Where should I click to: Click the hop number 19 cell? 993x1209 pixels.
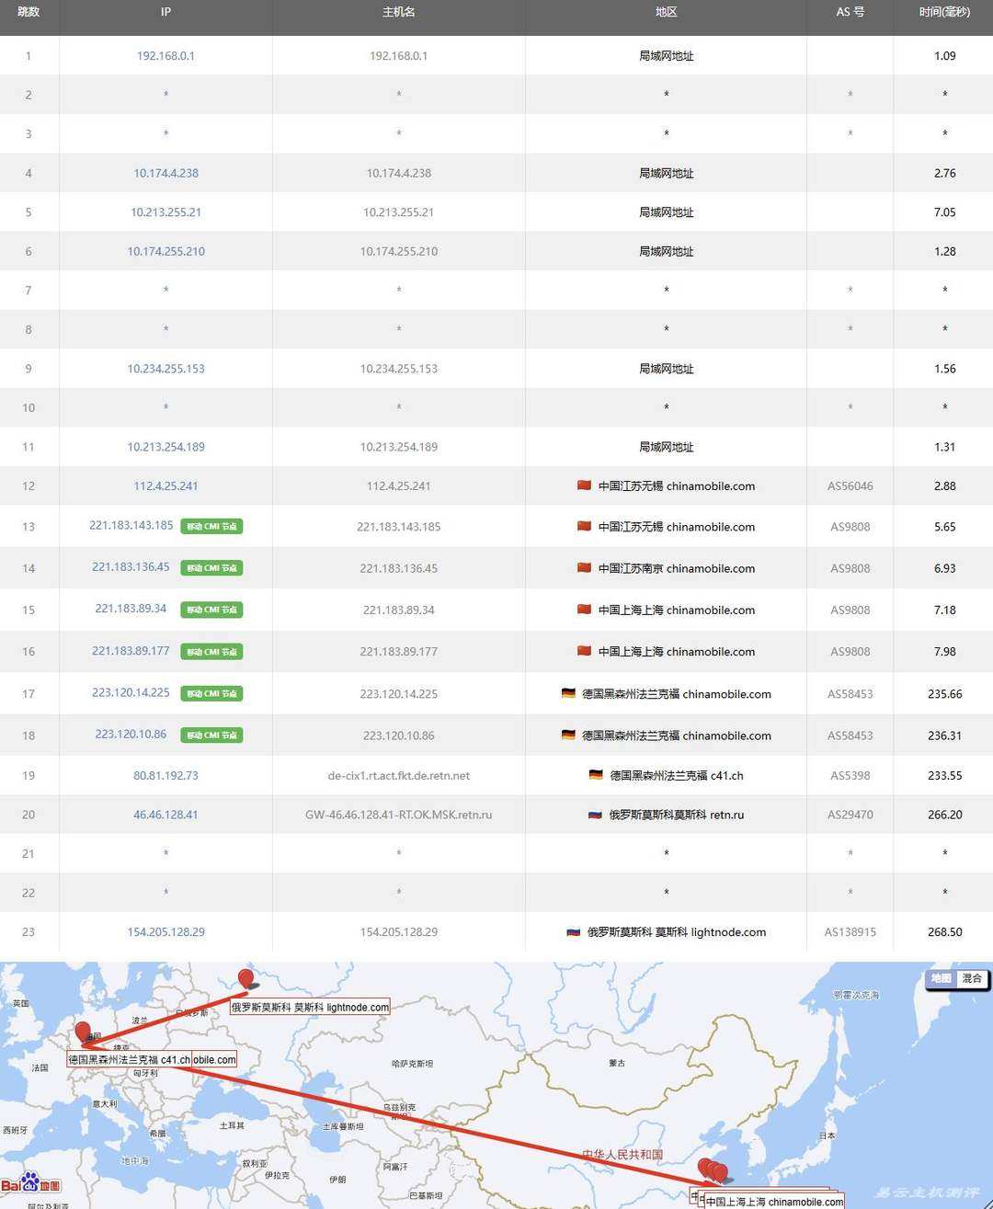29,775
